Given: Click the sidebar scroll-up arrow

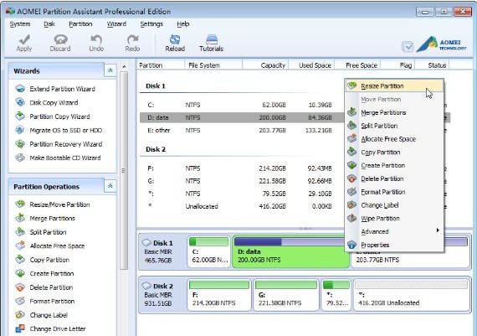Looking at the screenshot, I should [124, 66].
